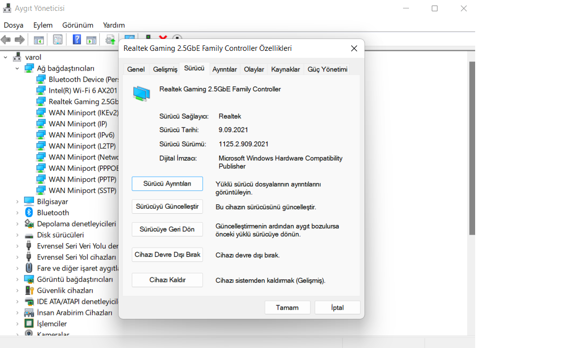Screen dimensions: 569x348
Task: Click Show/Hide Console Tree toolbar icon
Action: [x=39, y=39]
